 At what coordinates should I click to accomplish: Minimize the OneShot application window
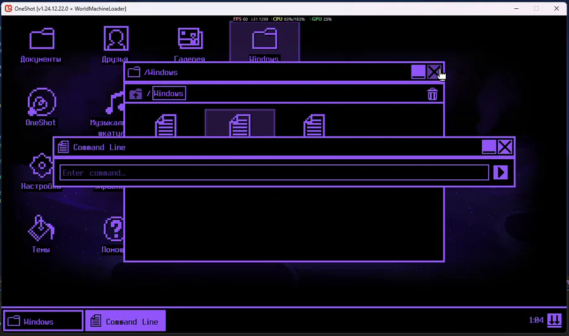coord(517,8)
